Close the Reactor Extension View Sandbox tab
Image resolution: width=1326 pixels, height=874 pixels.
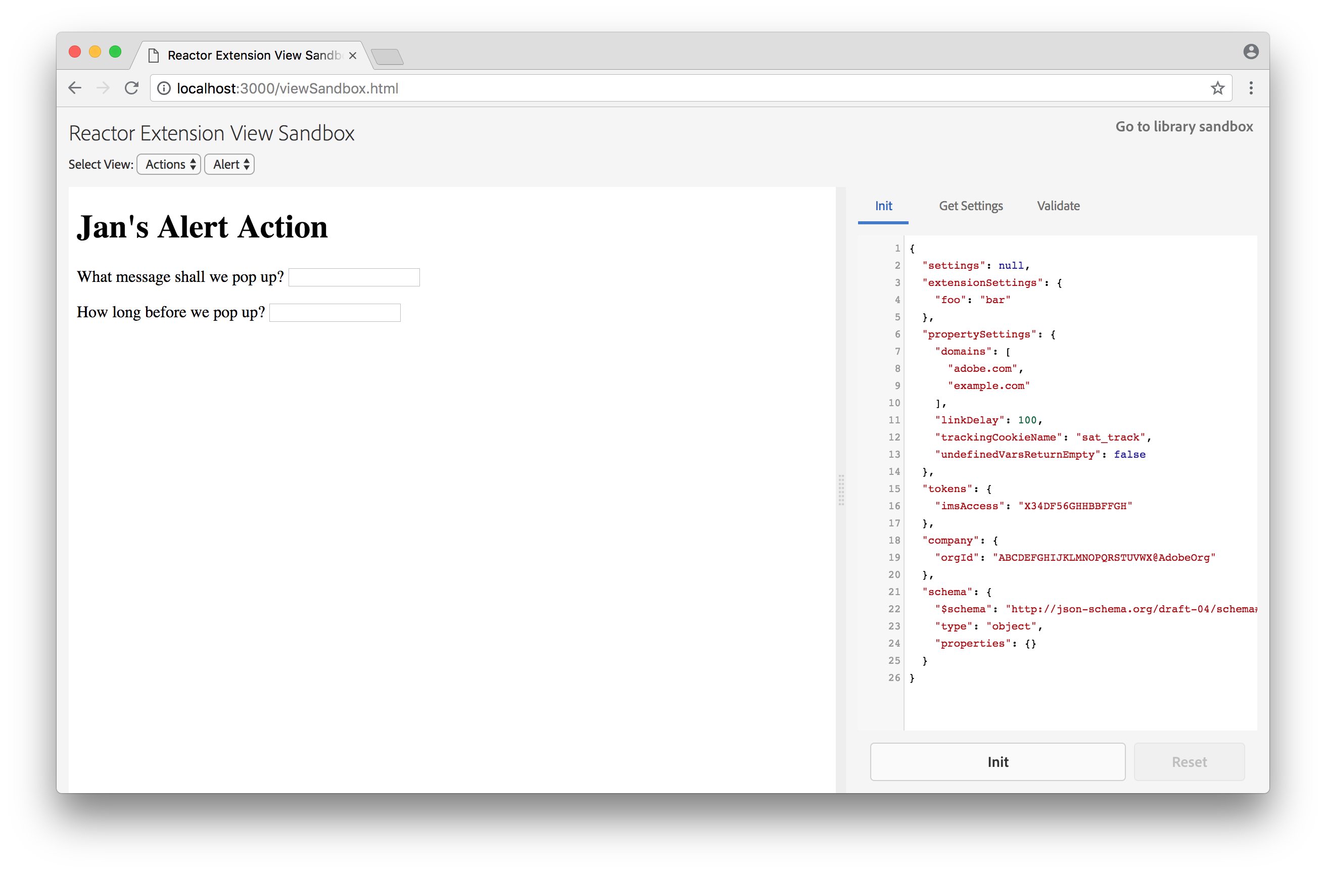352,56
